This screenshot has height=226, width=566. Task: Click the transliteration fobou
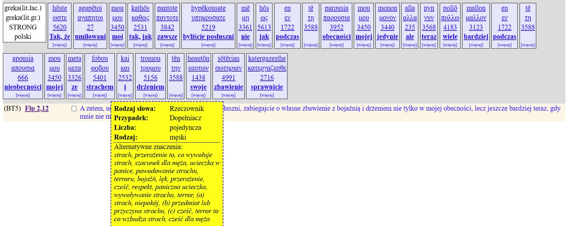click(x=100, y=58)
